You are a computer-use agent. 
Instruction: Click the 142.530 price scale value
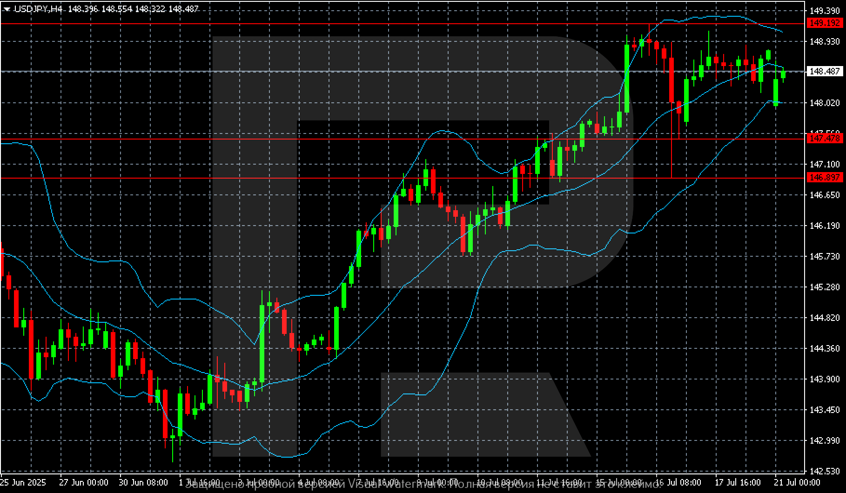coord(825,471)
